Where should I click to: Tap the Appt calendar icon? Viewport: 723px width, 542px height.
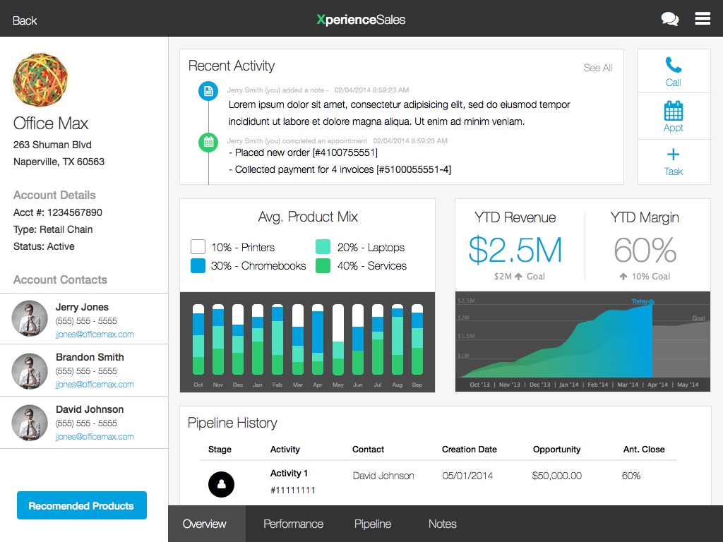tap(673, 111)
